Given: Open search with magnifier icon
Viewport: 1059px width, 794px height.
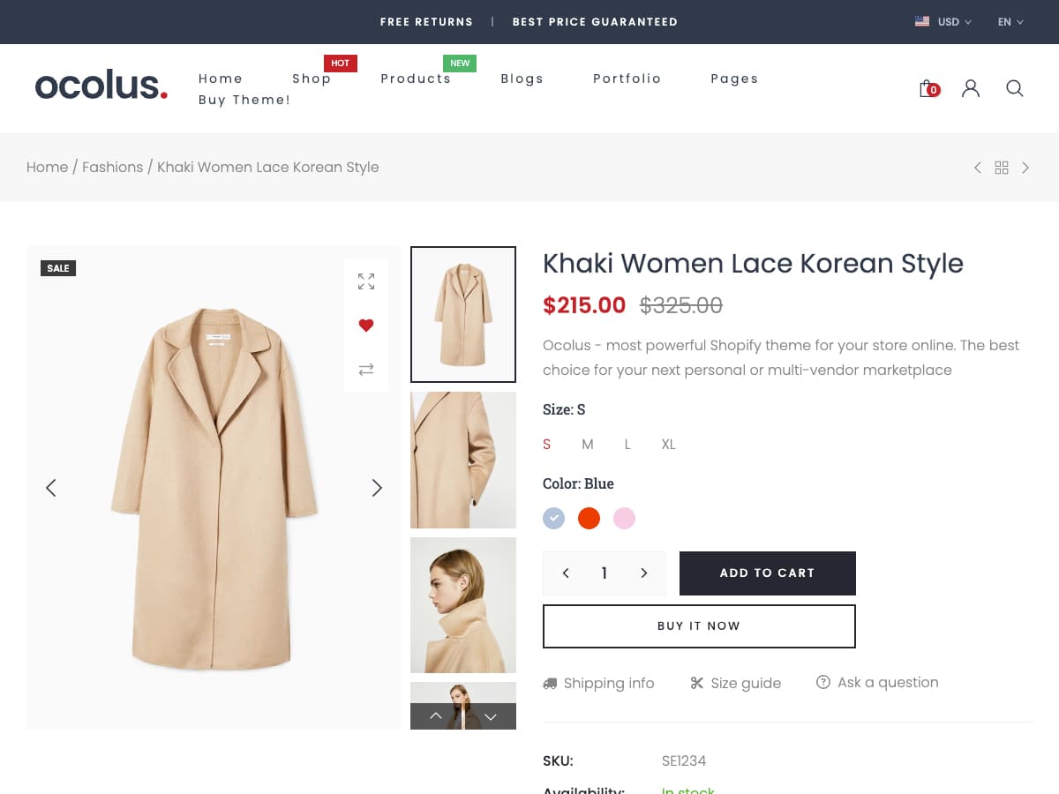Looking at the screenshot, I should pos(1015,88).
